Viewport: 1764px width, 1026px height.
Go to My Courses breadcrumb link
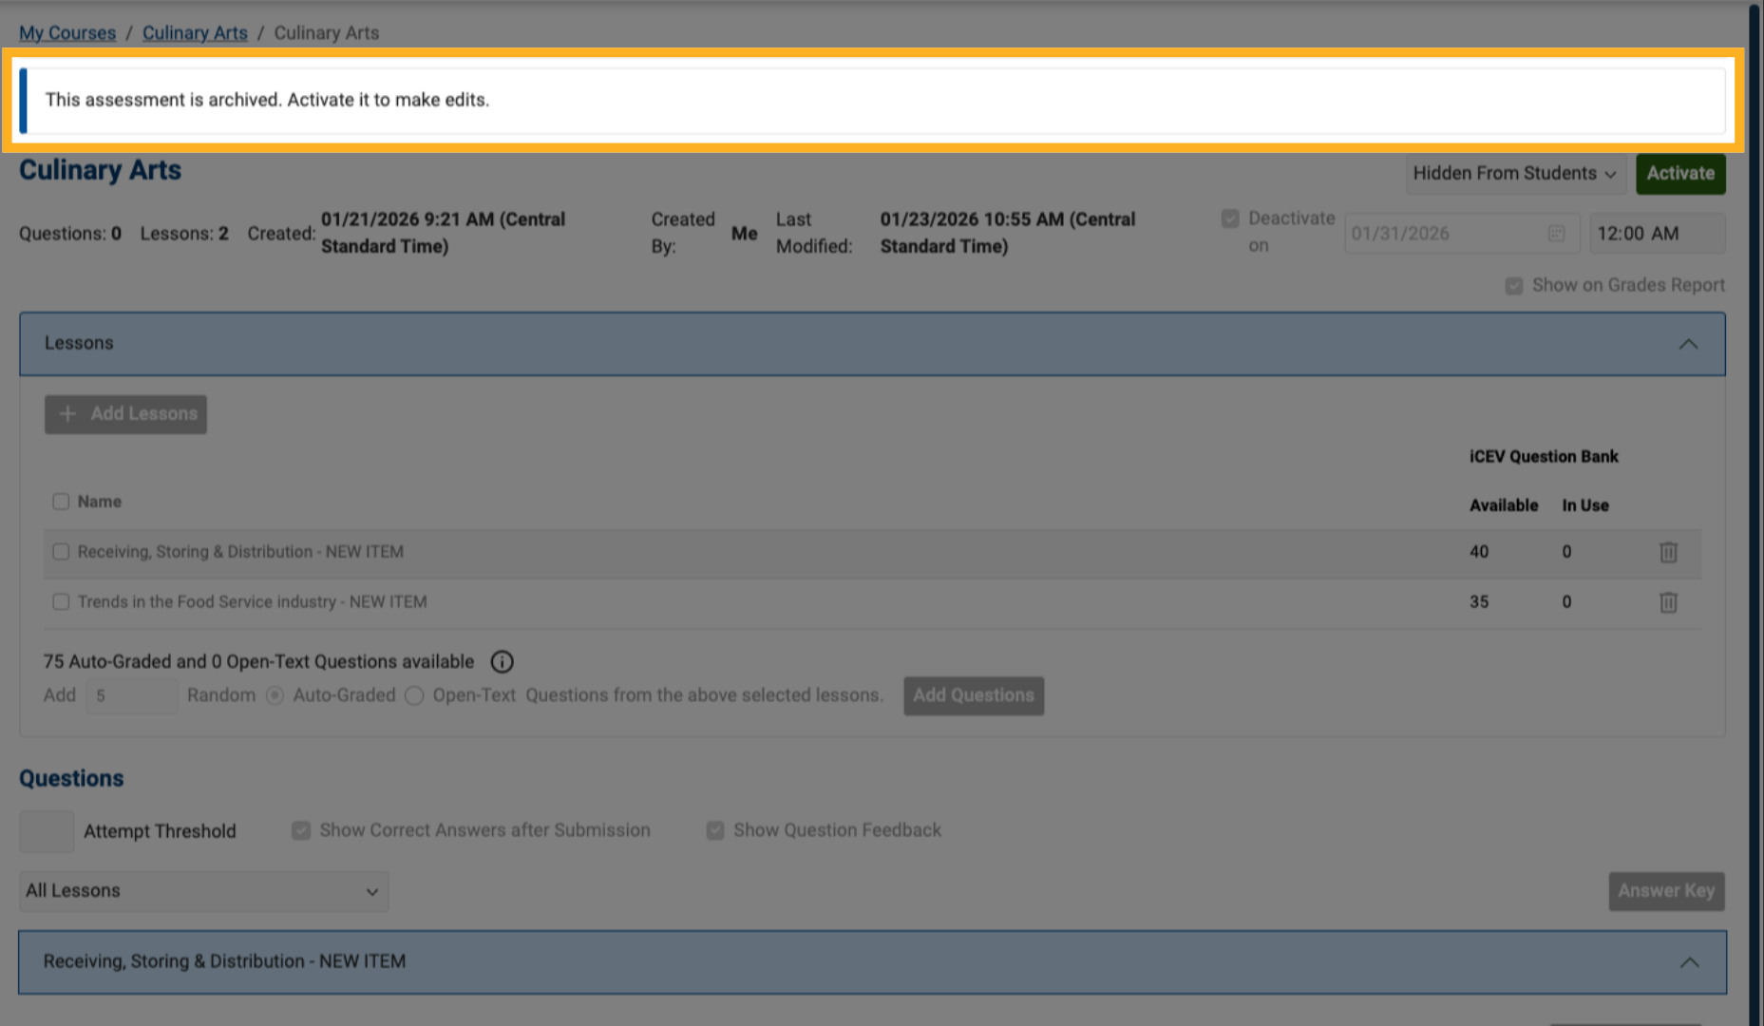[67, 33]
